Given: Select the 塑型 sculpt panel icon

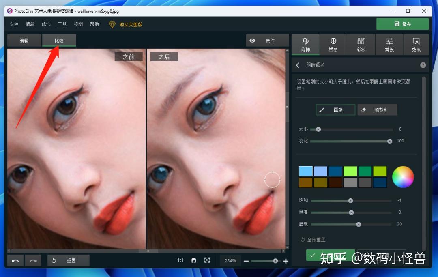Looking at the screenshot, I should pos(333,45).
